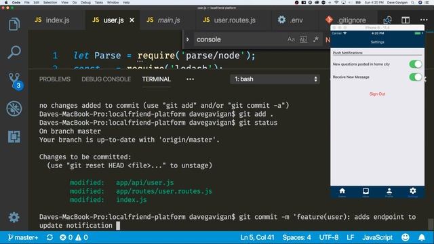Viewport: 434px width, 244px height.
Task: Click 'Ln 5, Col 41' in status bar
Action: (257, 238)
